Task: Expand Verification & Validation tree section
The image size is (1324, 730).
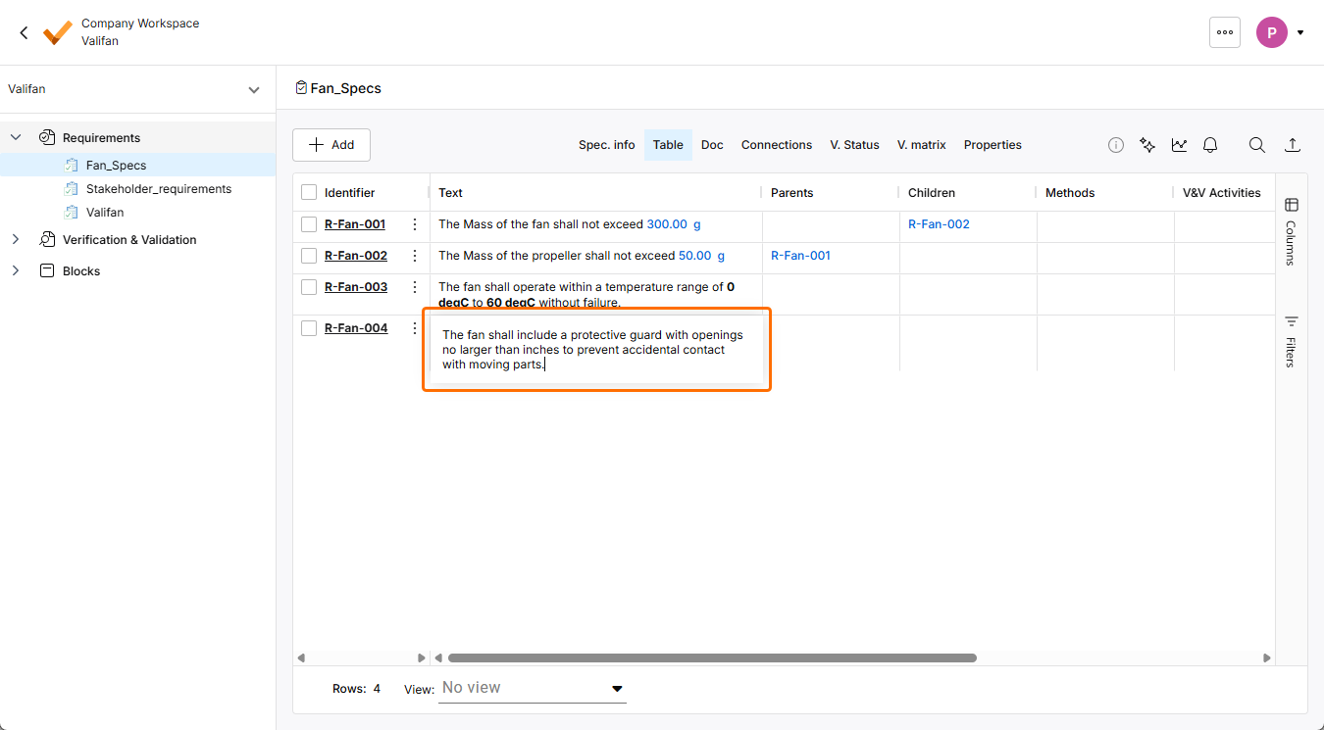Action: point(16,240)
